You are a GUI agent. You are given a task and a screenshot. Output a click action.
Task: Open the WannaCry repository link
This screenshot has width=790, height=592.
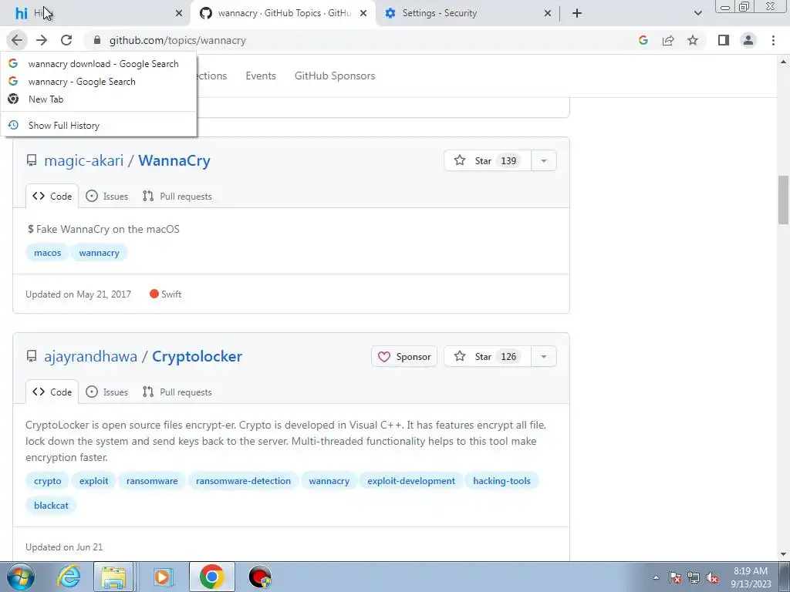pos(174,160)
